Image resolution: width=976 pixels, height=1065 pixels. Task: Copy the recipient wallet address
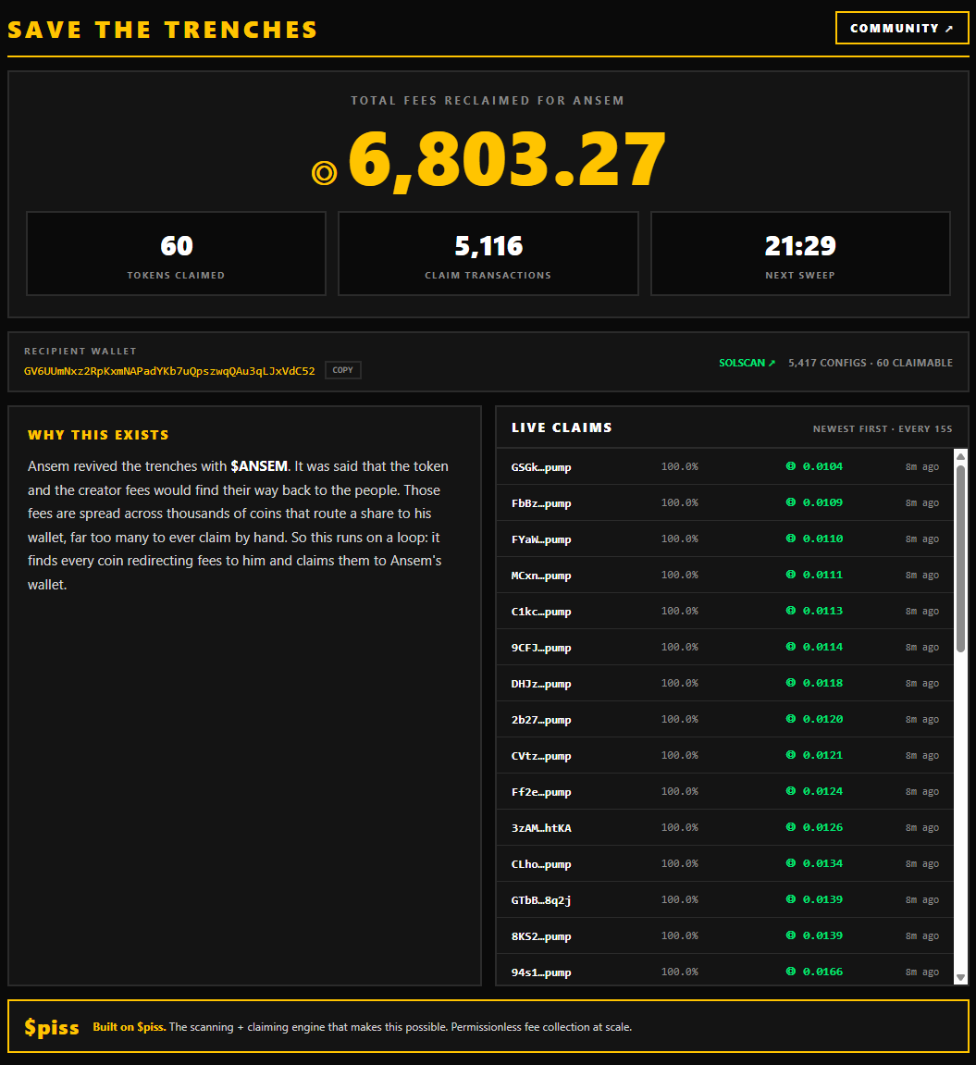click(x=342, y=370)
